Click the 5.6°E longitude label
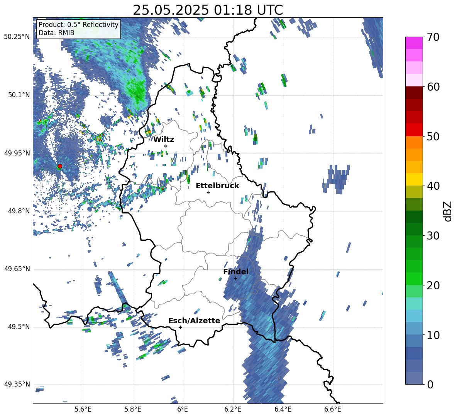This screenshot has width=457, height=417. (x=83, y=409)
